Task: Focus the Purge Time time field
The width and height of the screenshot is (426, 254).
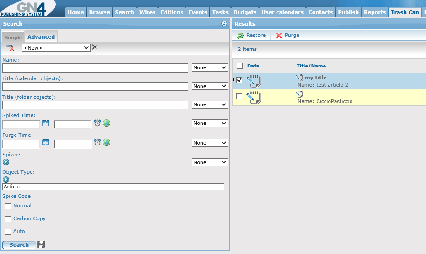Action: 73,144
